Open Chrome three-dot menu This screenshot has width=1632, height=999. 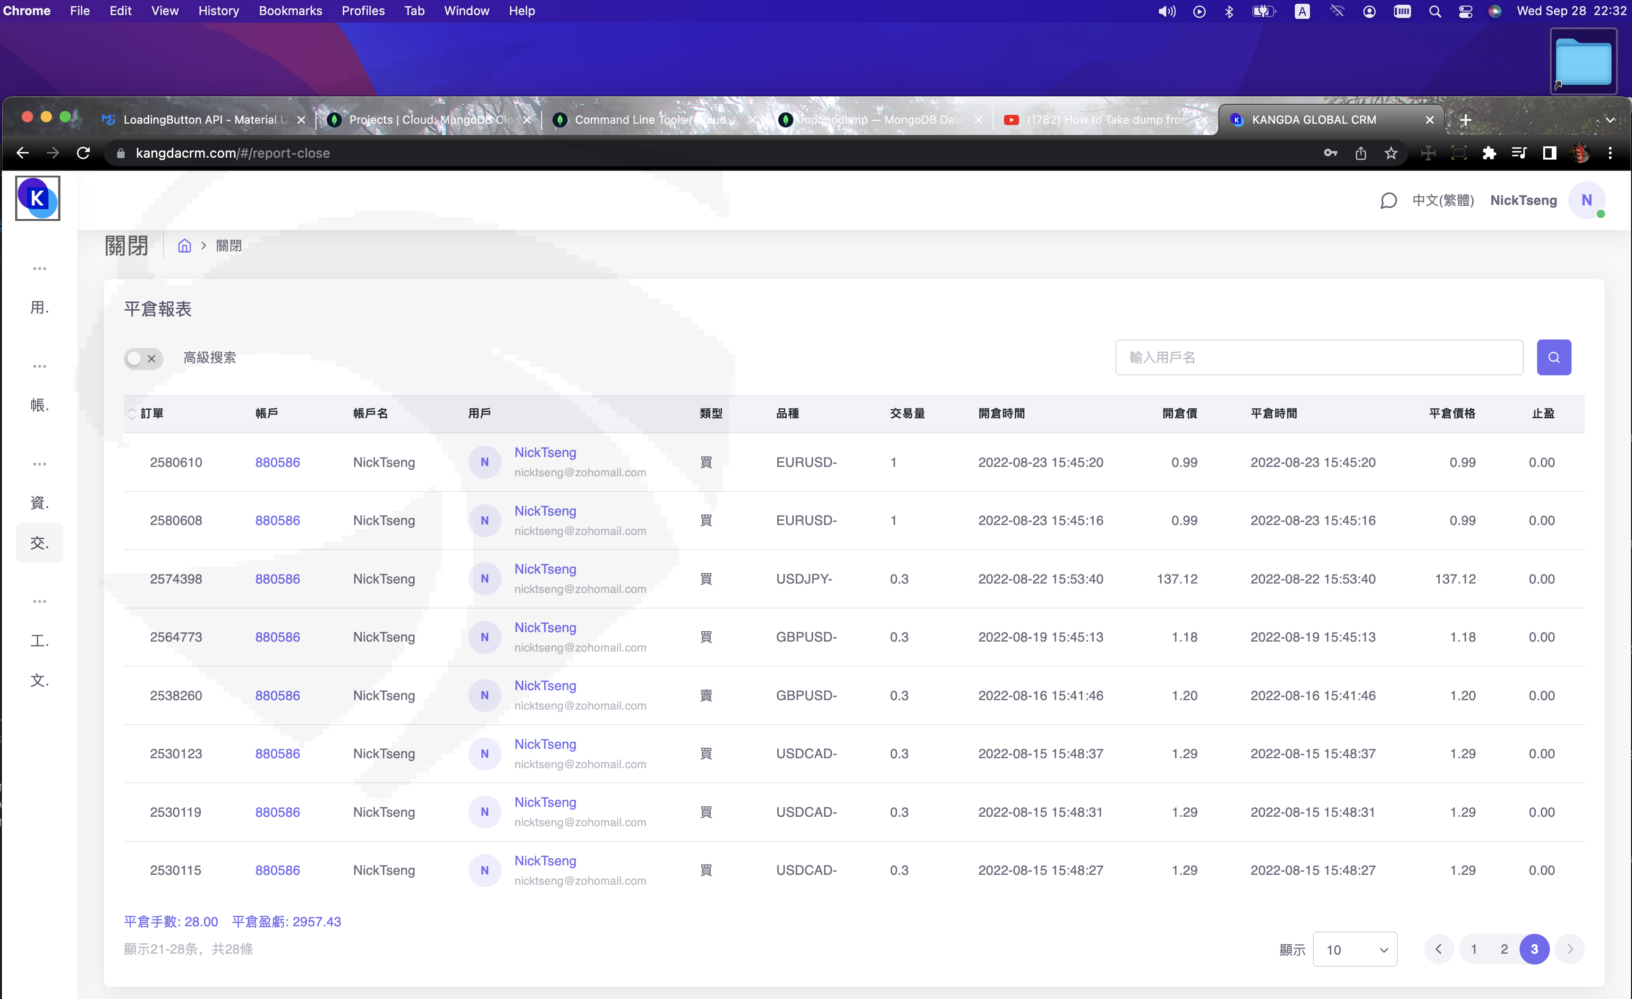pos(1610,153)
